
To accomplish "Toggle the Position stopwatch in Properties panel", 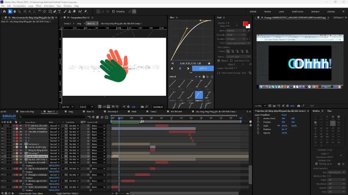I will (258, 122).
